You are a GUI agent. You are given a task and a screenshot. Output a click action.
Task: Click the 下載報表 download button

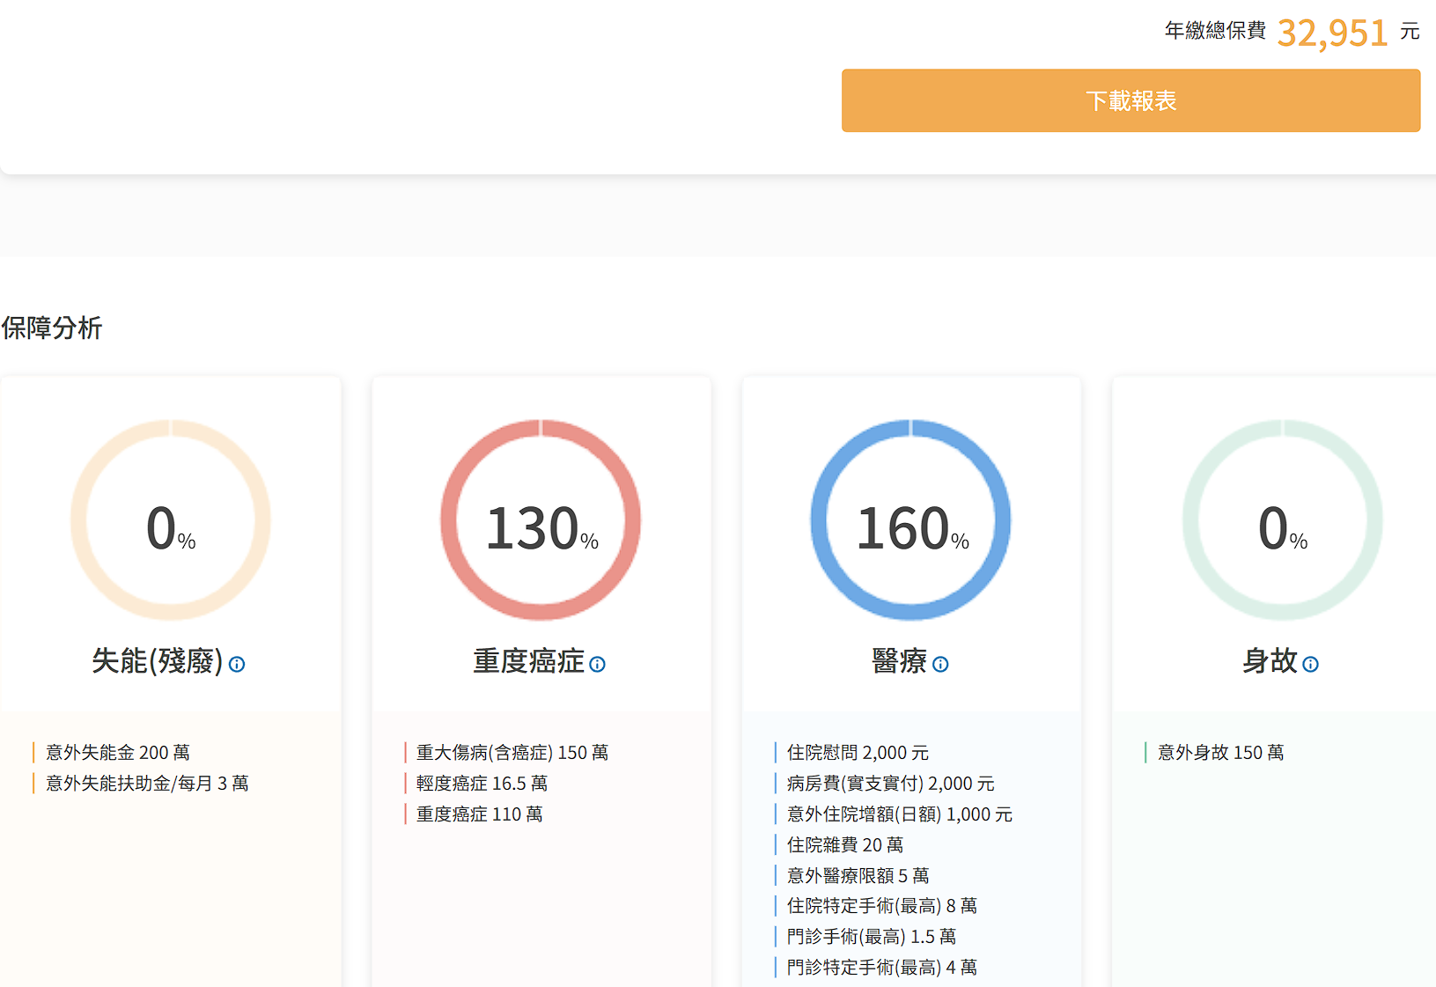pos(1130,100)
